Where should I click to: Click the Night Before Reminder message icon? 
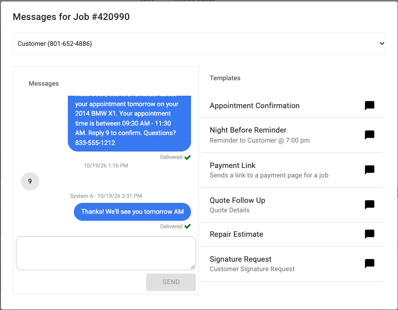(369, 135)
